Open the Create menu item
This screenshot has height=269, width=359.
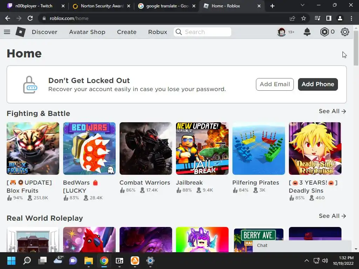click(x=127, y=32)
